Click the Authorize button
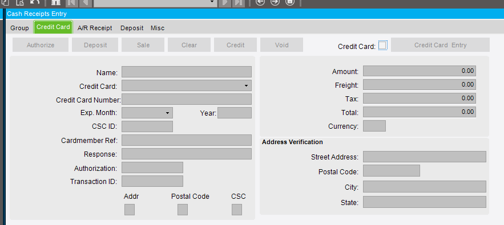 coord(41,45)
